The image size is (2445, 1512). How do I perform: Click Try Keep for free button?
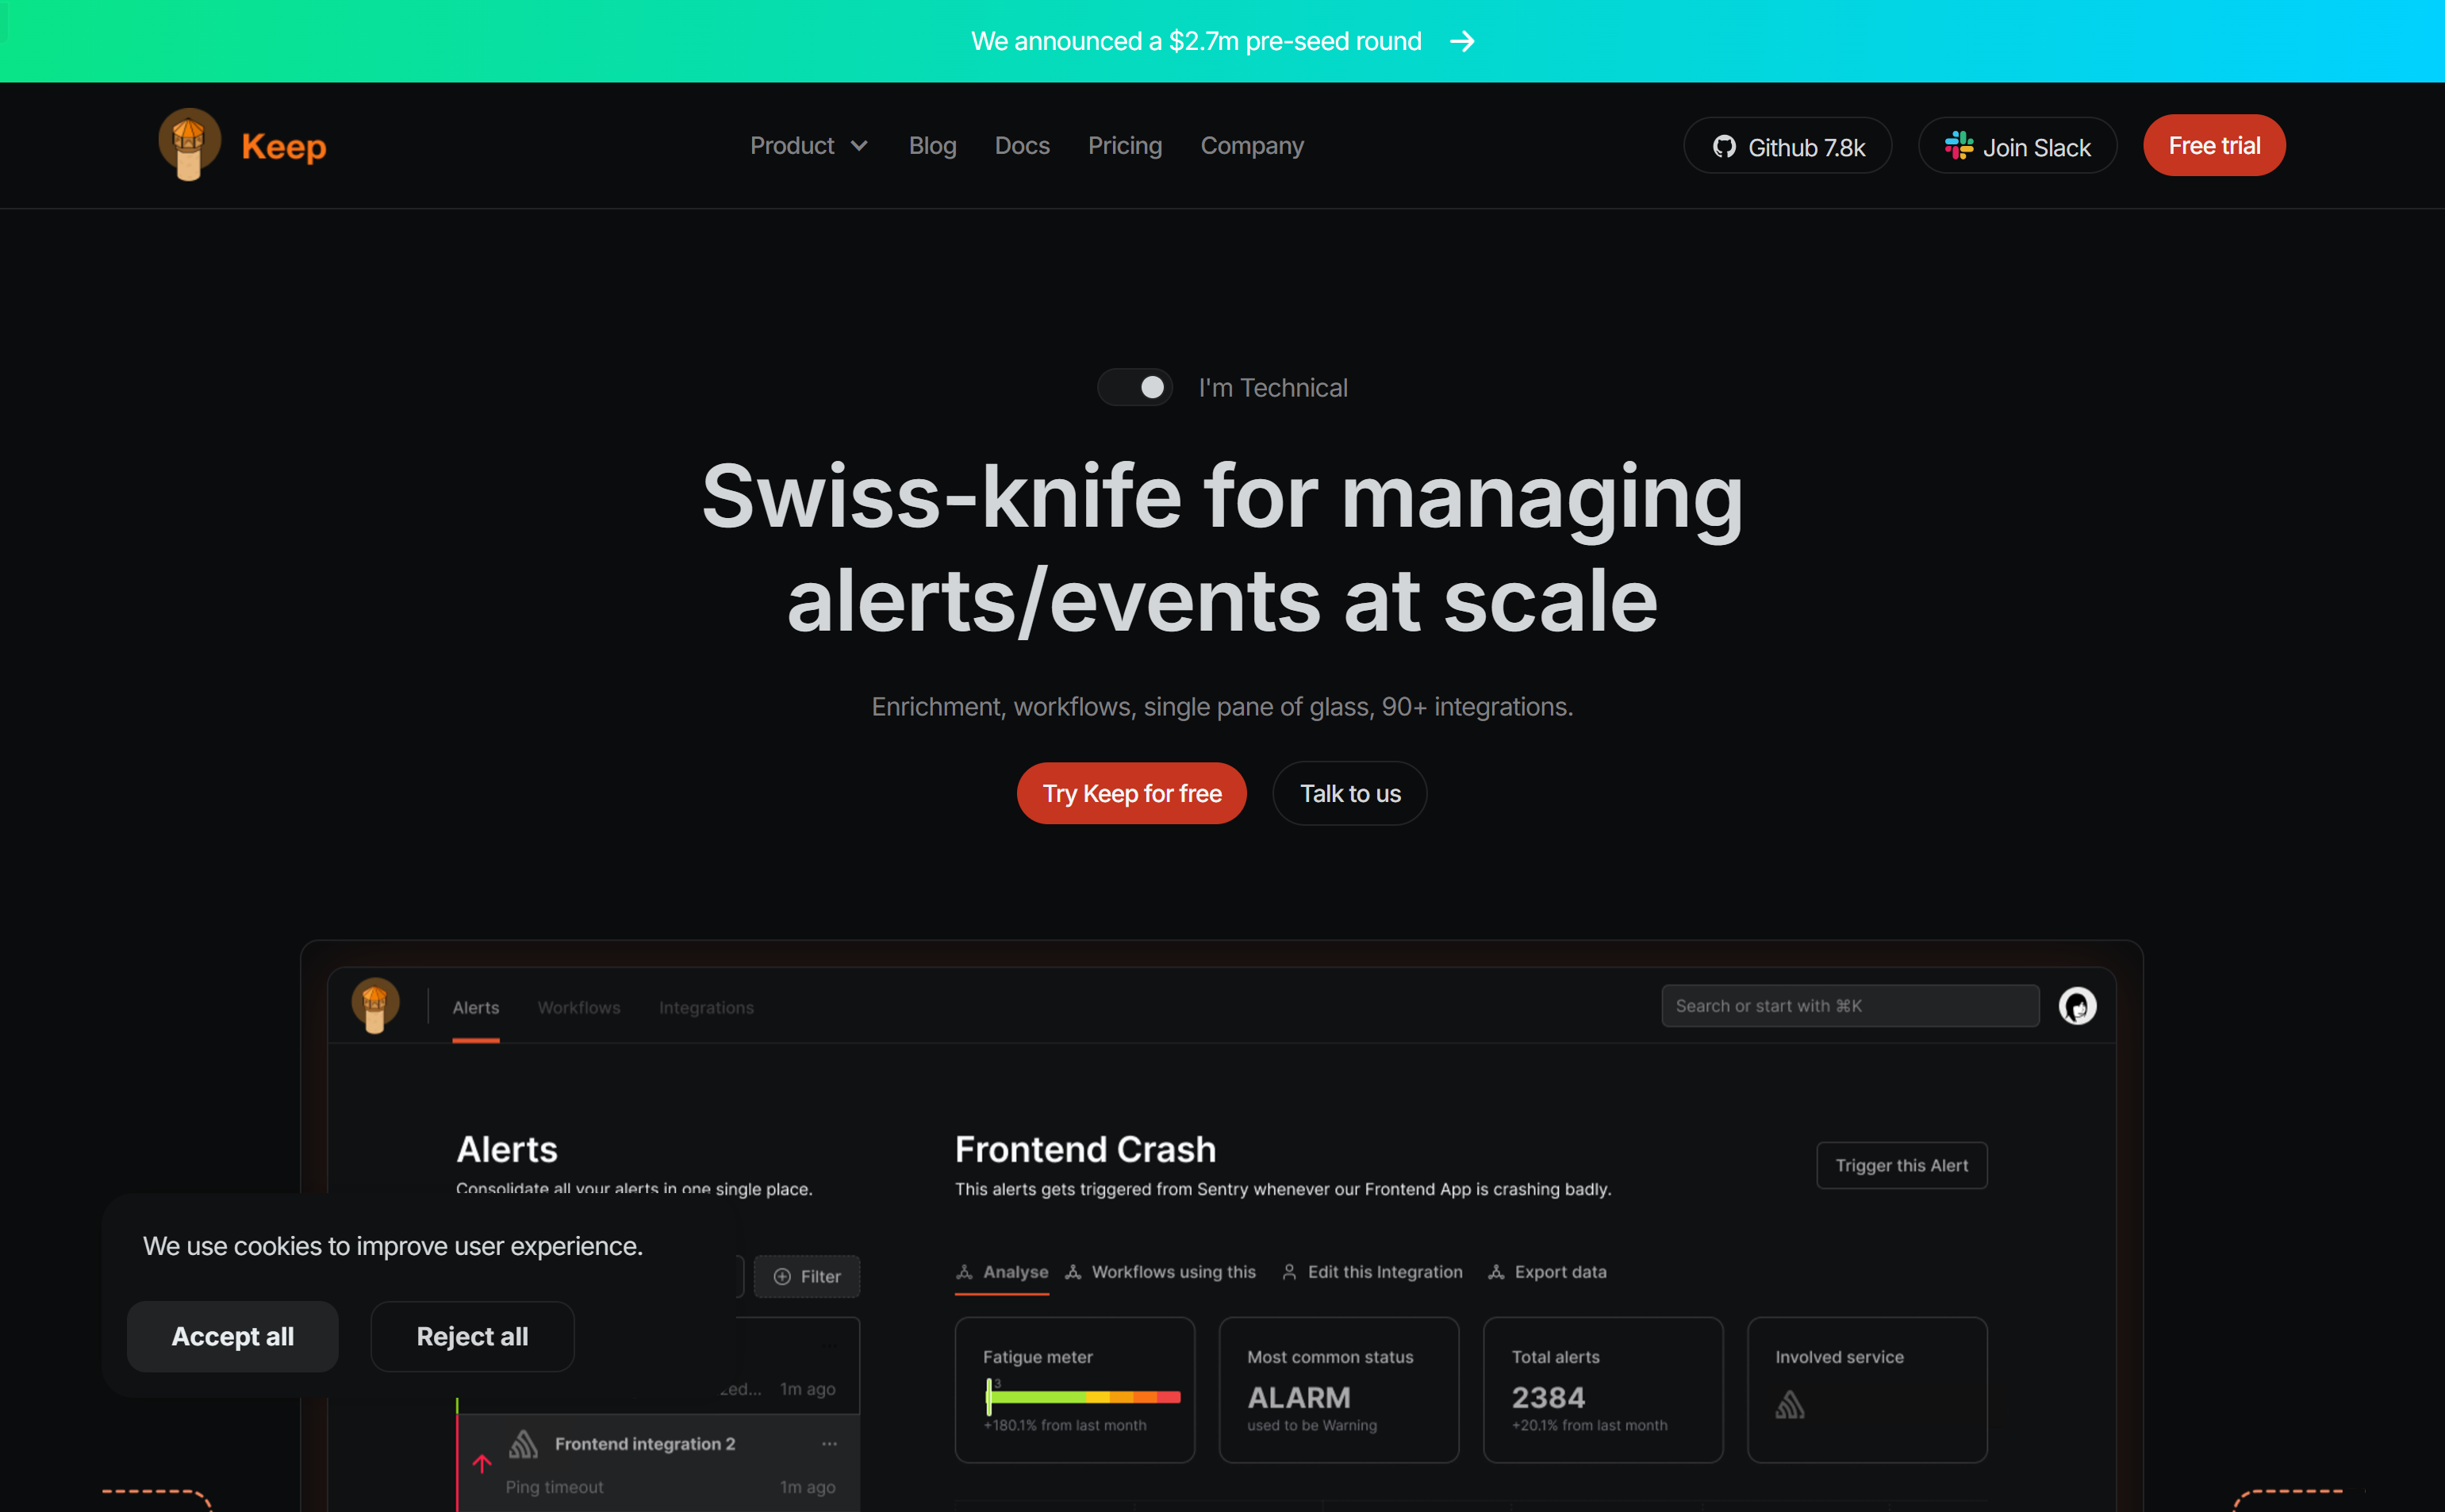coord(1132,792)
